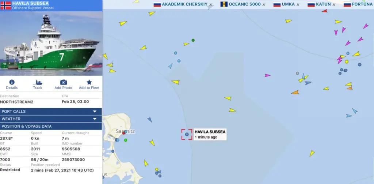
Task: Click the Norwegian flag icon in vessel header
Action: [x=6, y=5]
